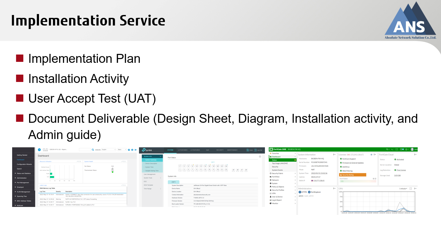Open Policy & Objects in FortiGate
441x235 pixels.
coord(282,187)
